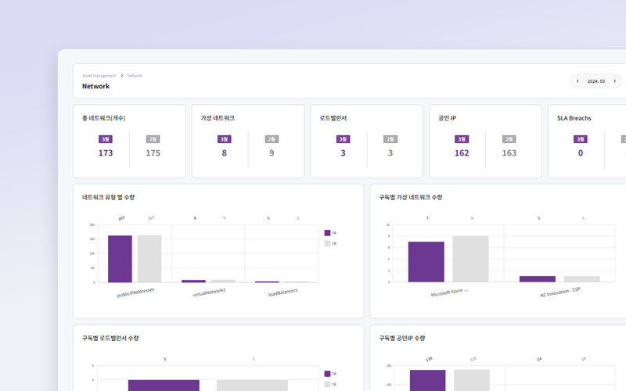Click the KC Innovation - CSP axis label
Image resolution: width=626 pixels, height=391 pixels.
click(560, 292)
